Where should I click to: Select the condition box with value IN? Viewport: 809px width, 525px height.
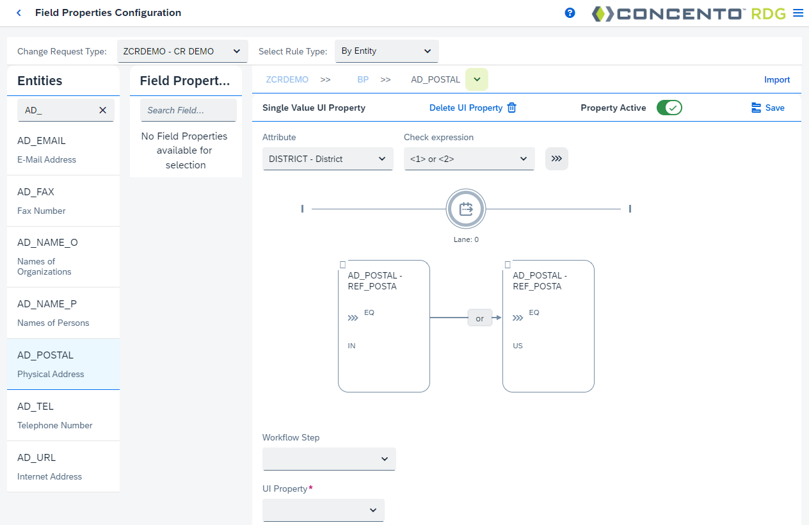[384, 326]
